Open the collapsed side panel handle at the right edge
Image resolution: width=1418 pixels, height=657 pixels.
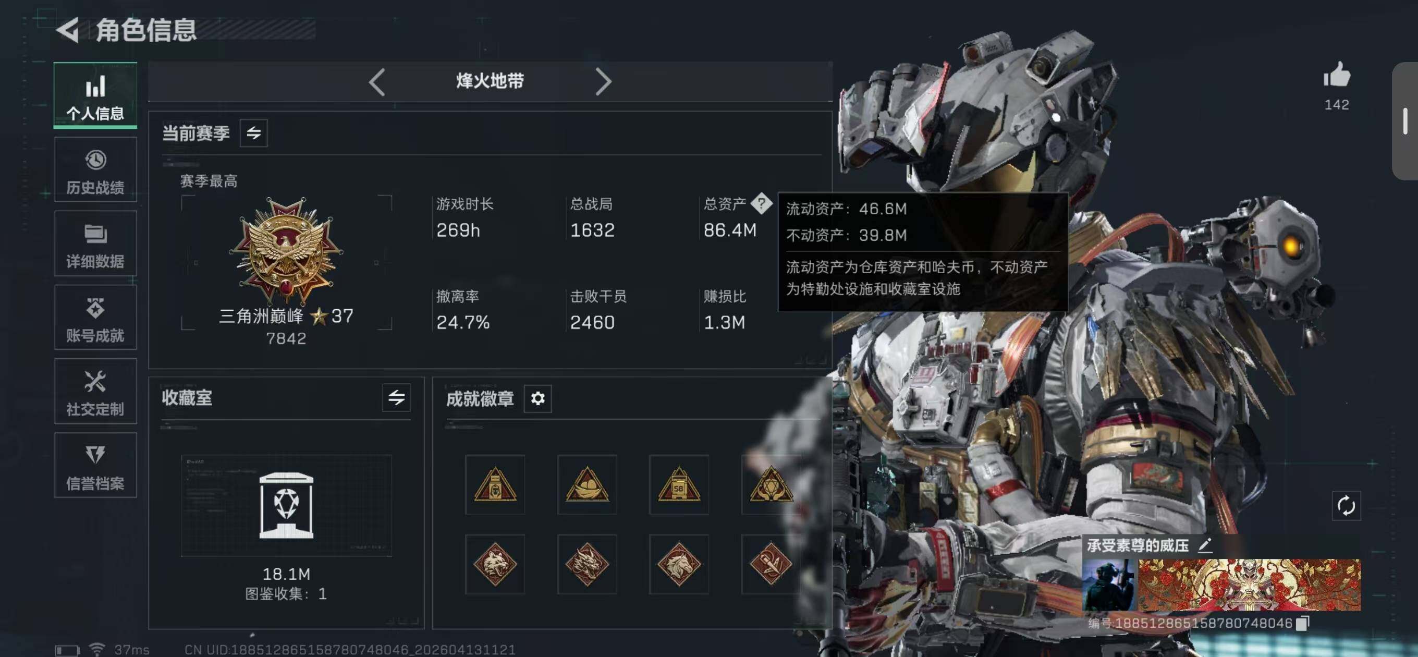point(1405,121)
